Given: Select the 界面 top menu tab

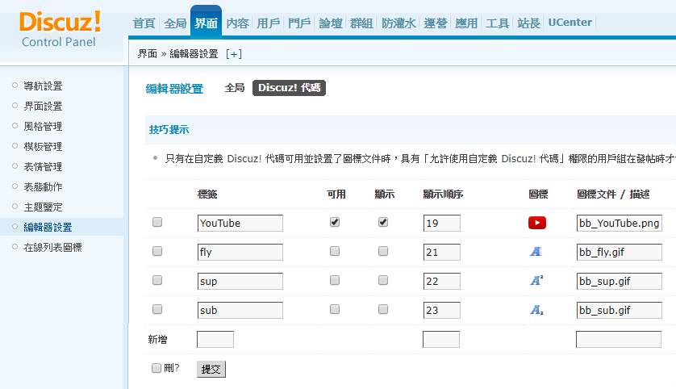Looking at the screenshot, I should 206,22.
